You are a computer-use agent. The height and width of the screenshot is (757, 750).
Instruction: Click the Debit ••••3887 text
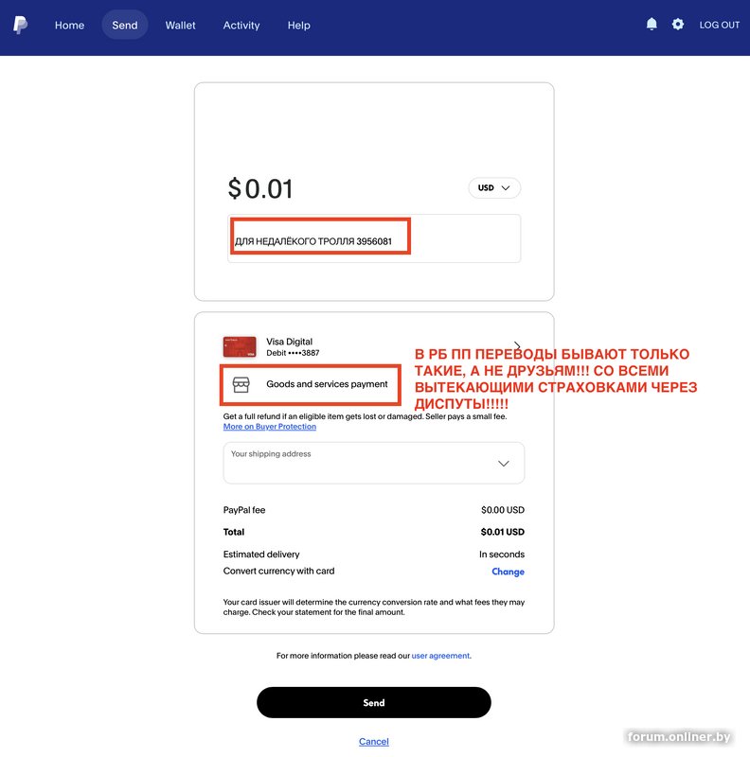tap(293, 353)
